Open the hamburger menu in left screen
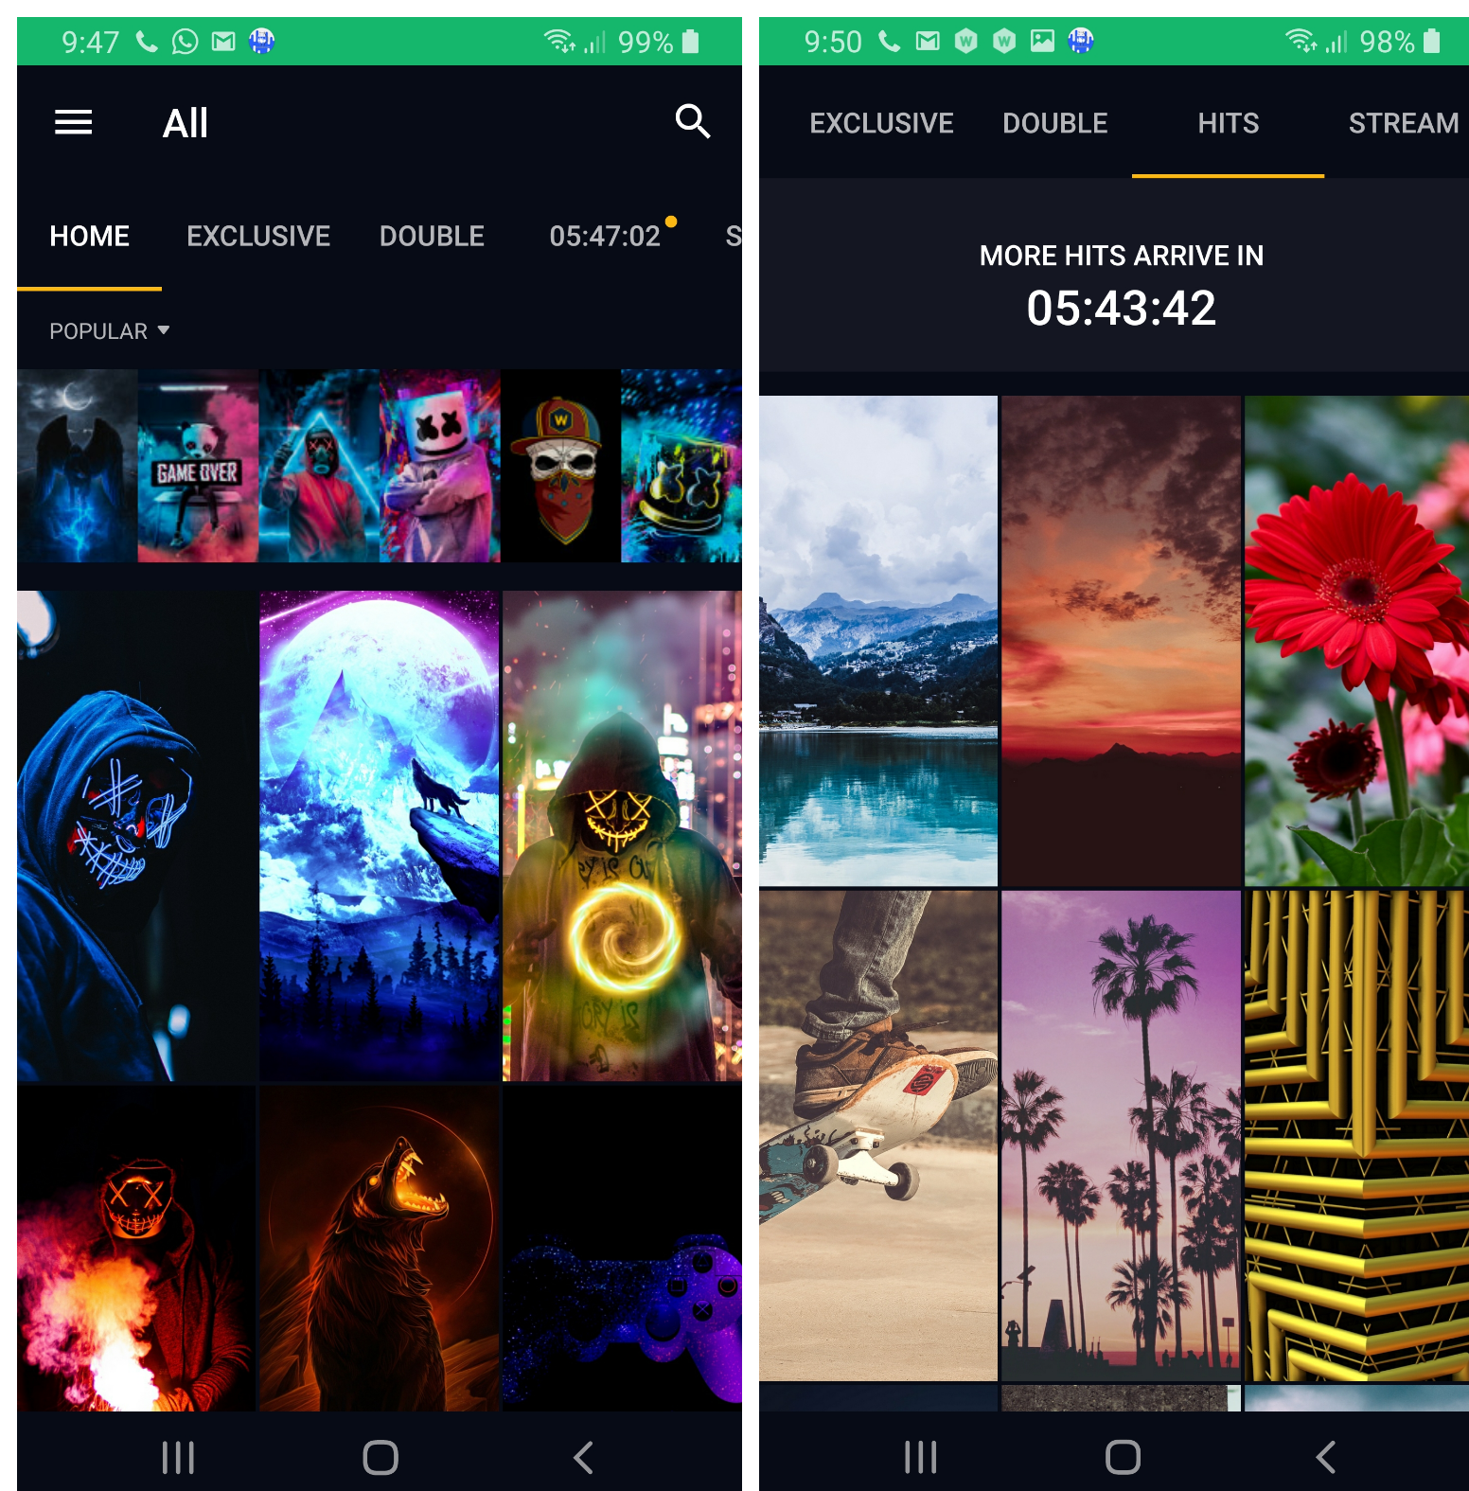 [x=73, y=122]
